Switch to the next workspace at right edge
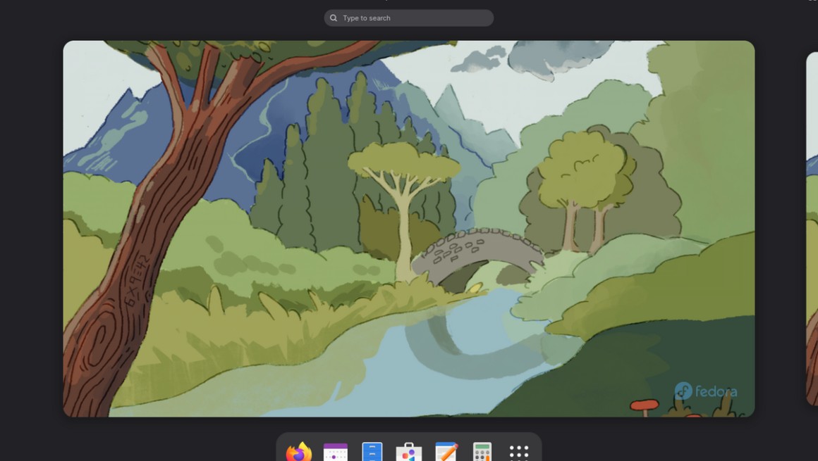The image size is (818, 461). tap(812, 229)
